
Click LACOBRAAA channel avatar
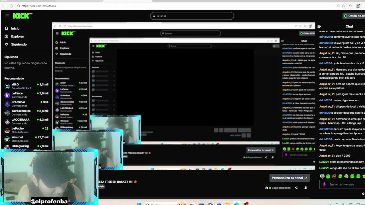pos(7,122)
